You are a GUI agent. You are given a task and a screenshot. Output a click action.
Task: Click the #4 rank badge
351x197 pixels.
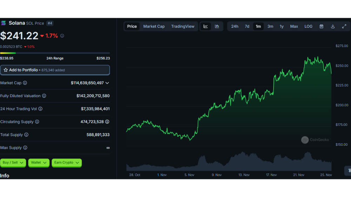click(50, 23)
